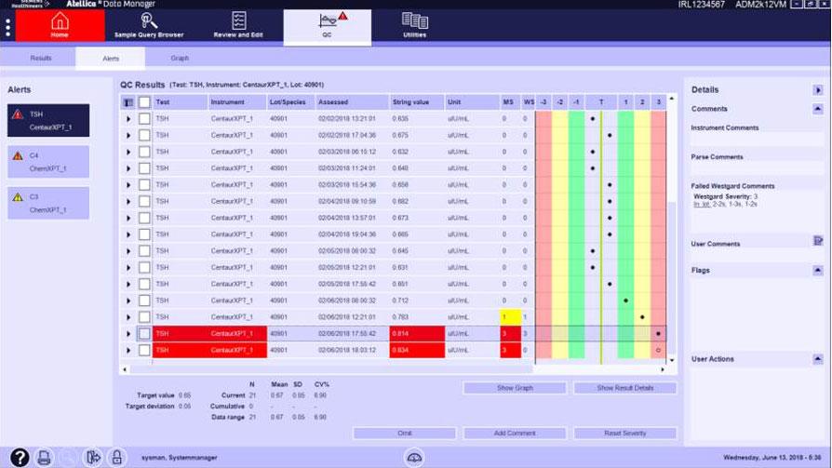Screen dimensions: 832x468
Task: Click the magnifier icon in the bottom bar
Action: coord(69,458)
